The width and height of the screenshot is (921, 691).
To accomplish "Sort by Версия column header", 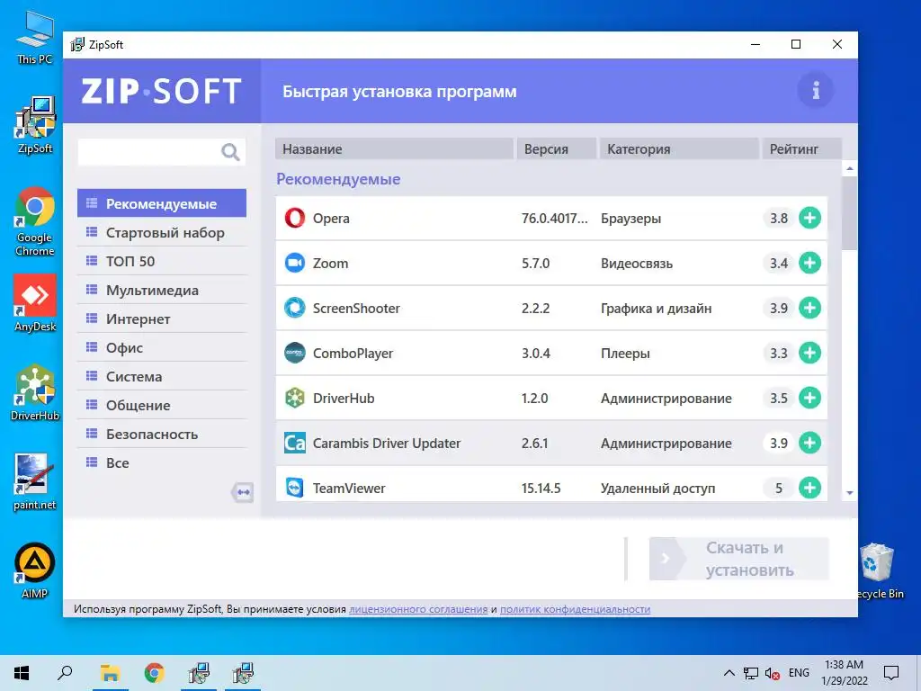I will click(x=556, y=148).
